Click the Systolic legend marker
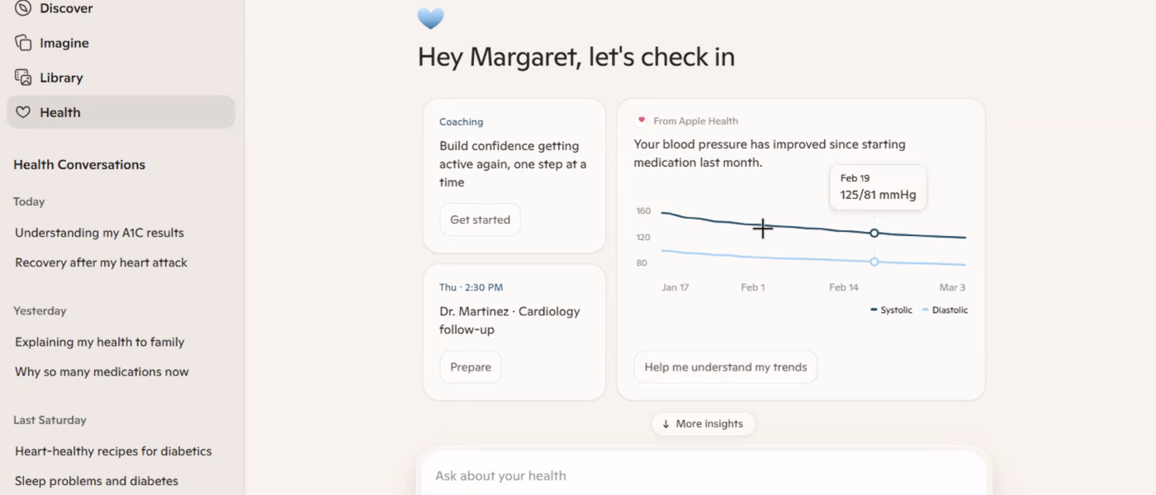 click(x=874, y=310)
